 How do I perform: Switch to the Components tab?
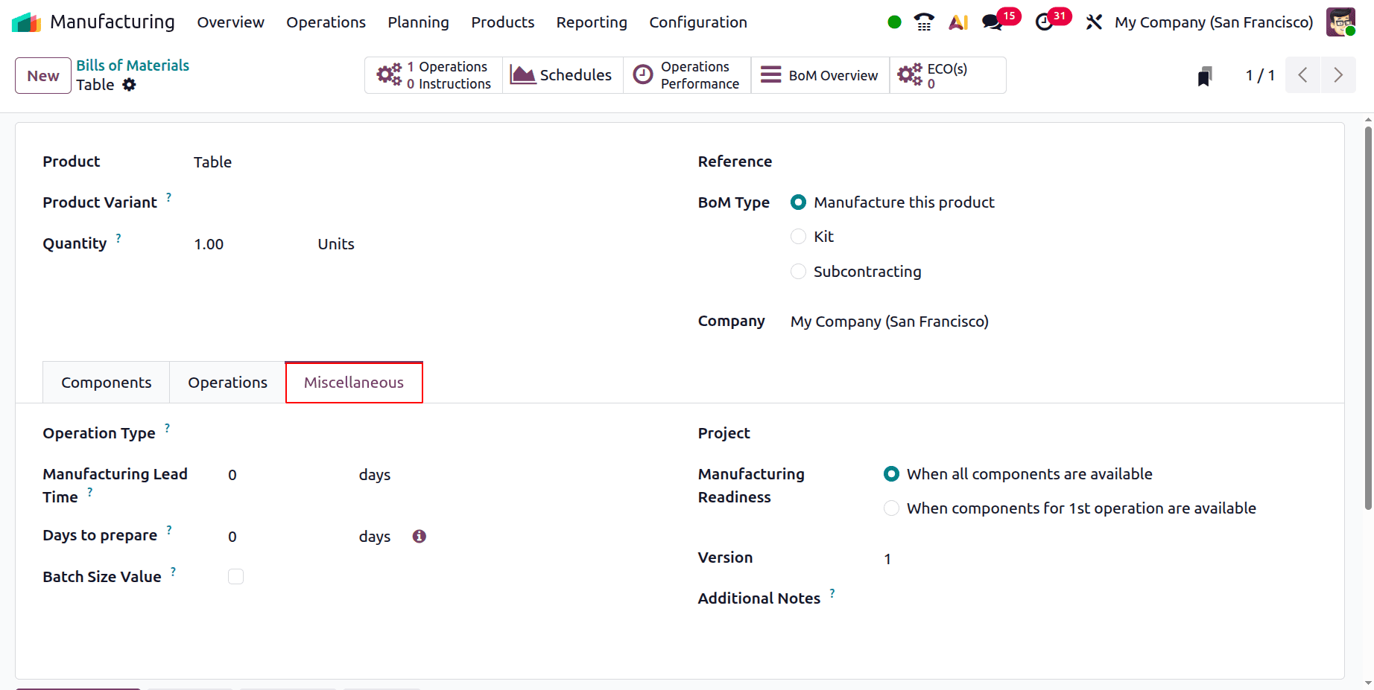[106, 383]
